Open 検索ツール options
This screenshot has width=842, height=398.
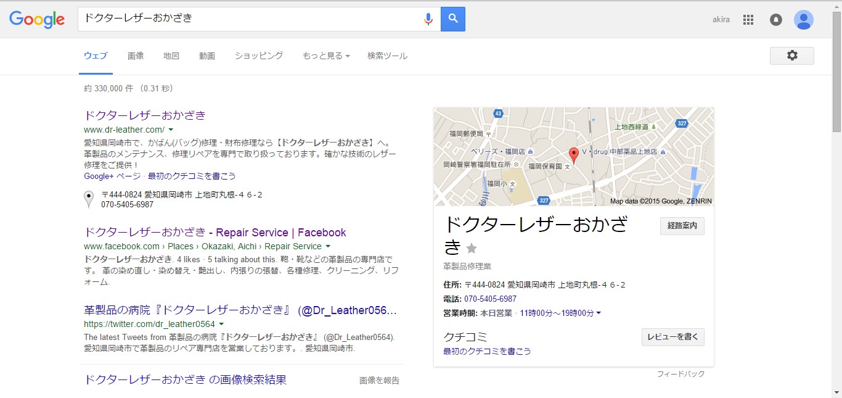coord(387,56)
